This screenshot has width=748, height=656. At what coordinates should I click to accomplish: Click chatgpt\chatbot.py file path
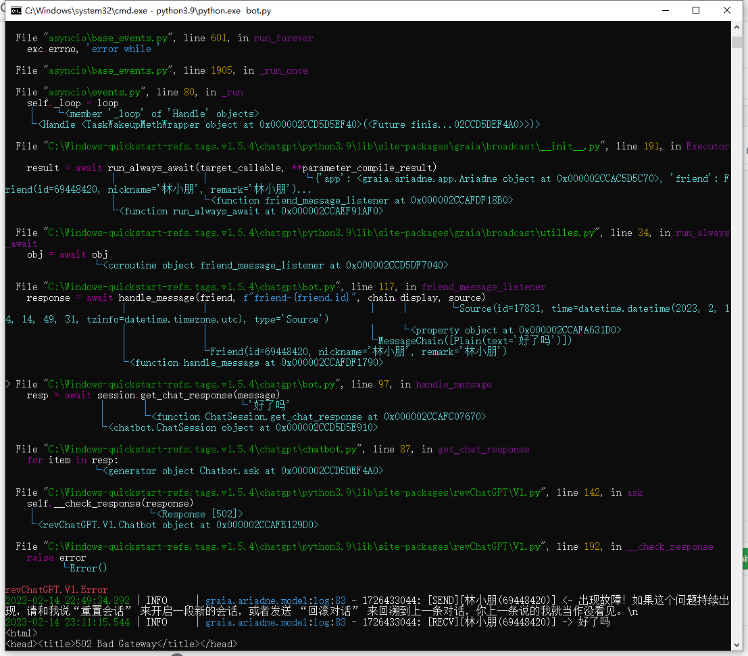click(203, 449)
